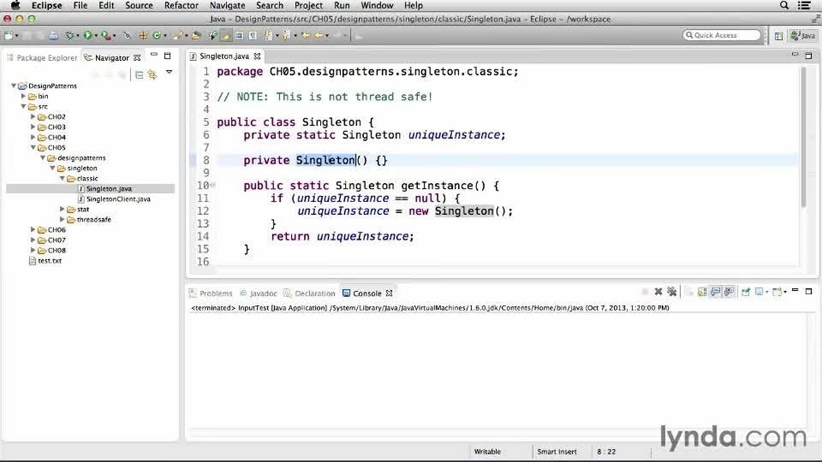Click the New Java Class green icon

pyautogui.click(x=156, y=36)
